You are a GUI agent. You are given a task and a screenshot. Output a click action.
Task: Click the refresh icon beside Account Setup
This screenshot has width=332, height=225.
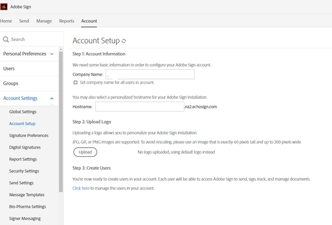[124, 41]
